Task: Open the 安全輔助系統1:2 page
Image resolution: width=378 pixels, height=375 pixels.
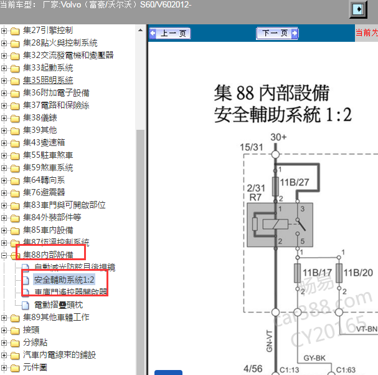Action: 64,280
